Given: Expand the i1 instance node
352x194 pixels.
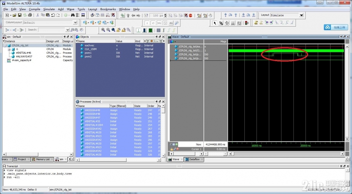Looking at the screenshot, I should point(9,49).
